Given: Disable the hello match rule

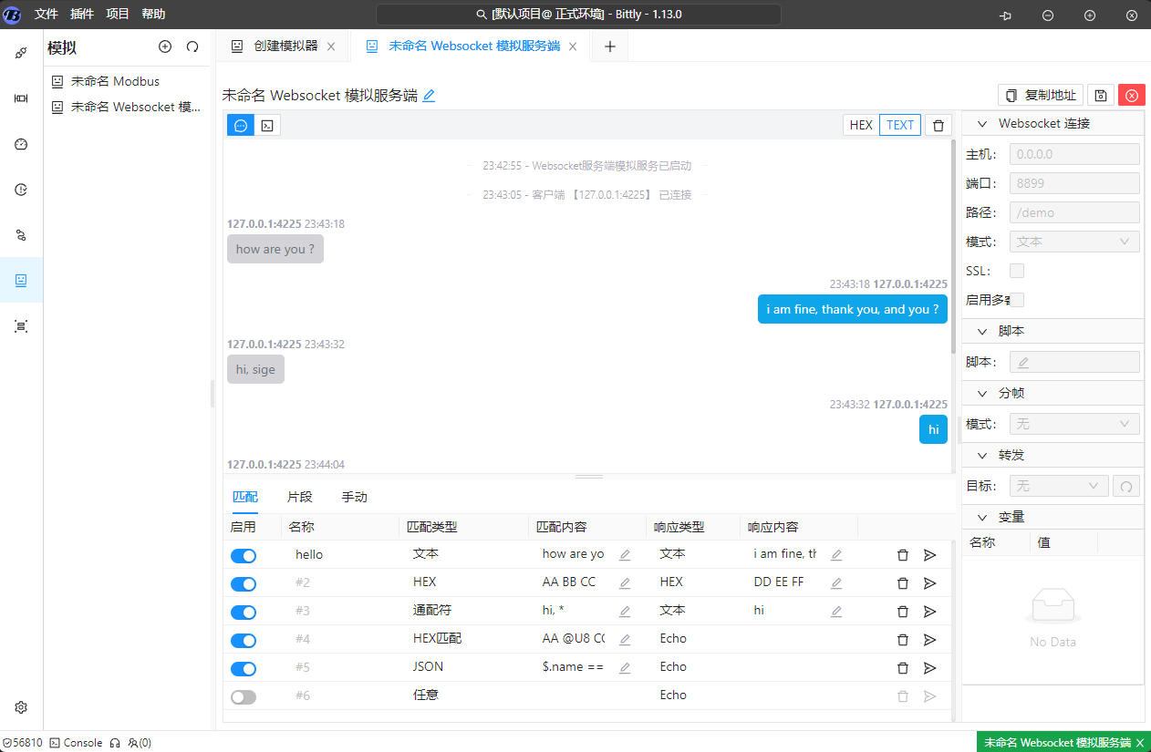Looking at the screenshot, I should click(x=243, y=555).
